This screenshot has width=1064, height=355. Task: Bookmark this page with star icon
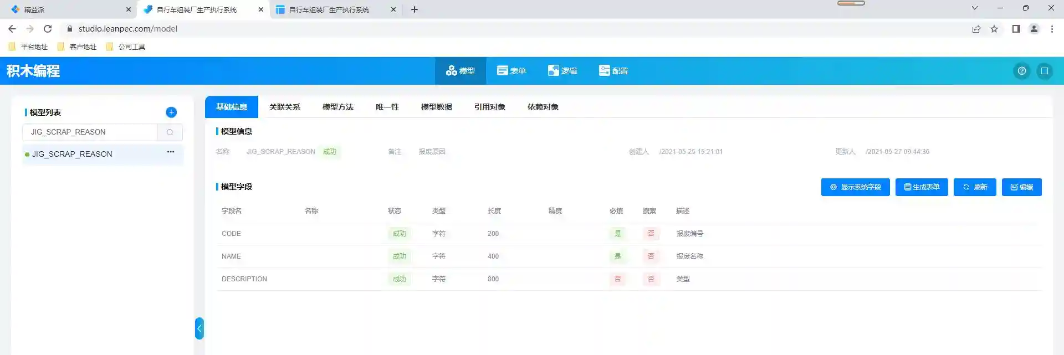(x=994, y=29)
